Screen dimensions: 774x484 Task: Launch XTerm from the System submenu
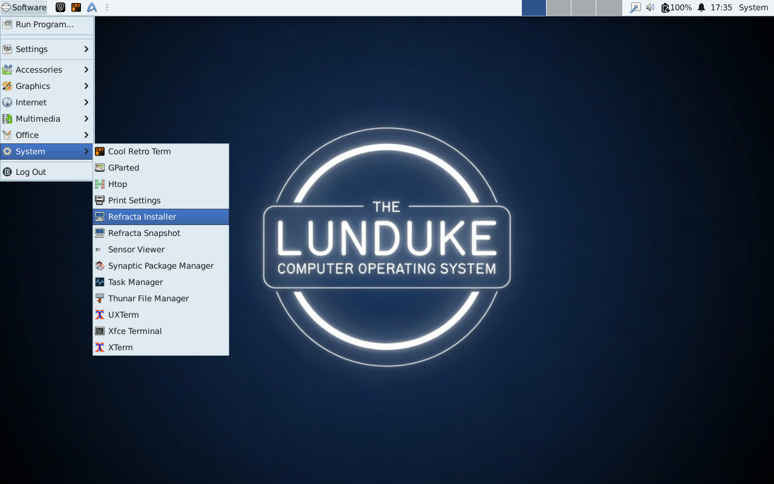click(x=161, y=347)
